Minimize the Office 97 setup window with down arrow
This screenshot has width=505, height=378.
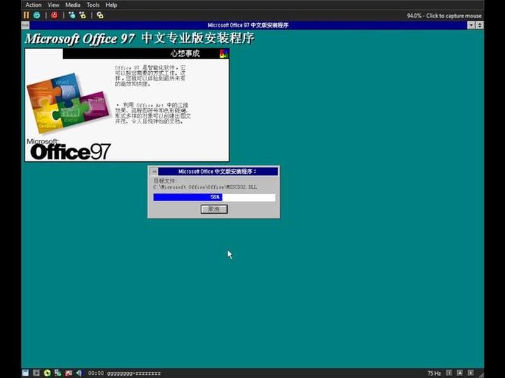point(471,25)
